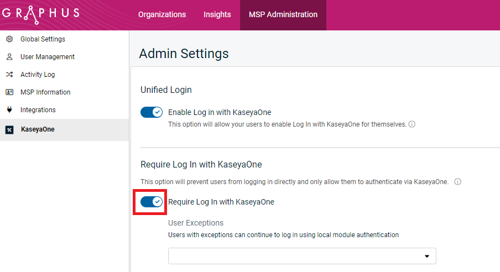Click the User Management person icon
Screen dimensions: 500x272
pyautogui.click(x=9, y=57)
